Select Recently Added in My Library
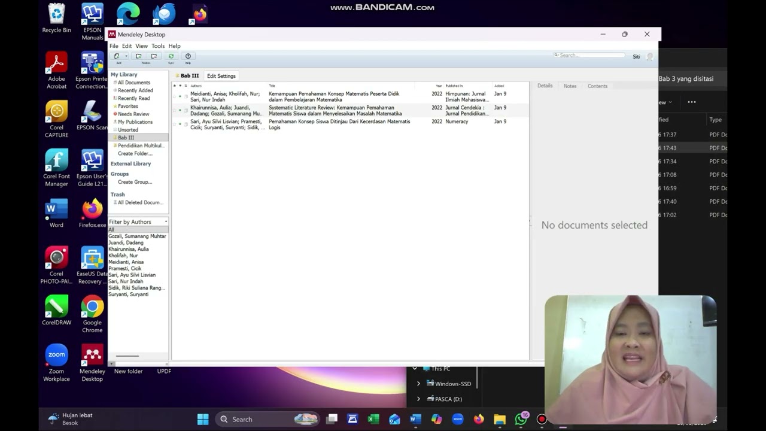The image size is (766, 431). [135, 90]
